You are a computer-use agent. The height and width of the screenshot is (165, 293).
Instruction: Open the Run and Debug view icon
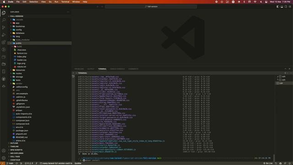[4, 35]
